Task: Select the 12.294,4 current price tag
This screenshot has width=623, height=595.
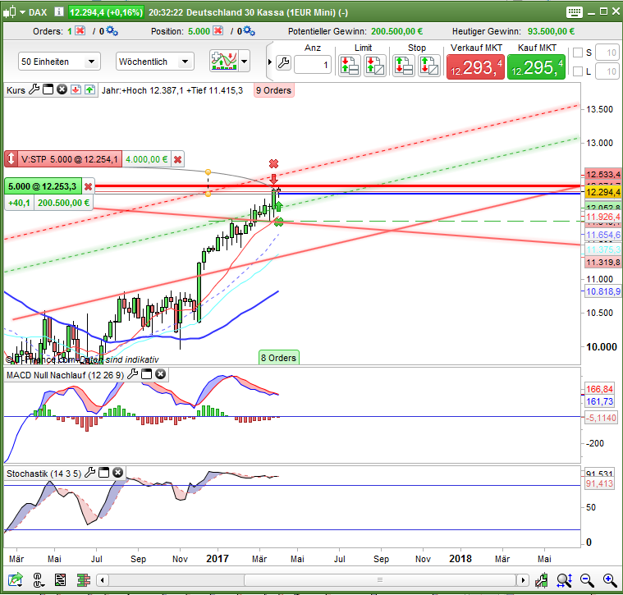Action: click(x=602, y=192)
